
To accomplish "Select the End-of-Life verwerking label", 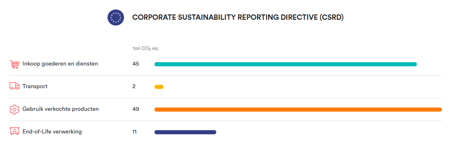I will point(52,132).
